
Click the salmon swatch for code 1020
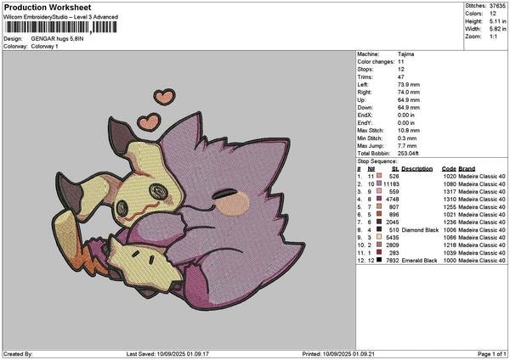(379, 176)
